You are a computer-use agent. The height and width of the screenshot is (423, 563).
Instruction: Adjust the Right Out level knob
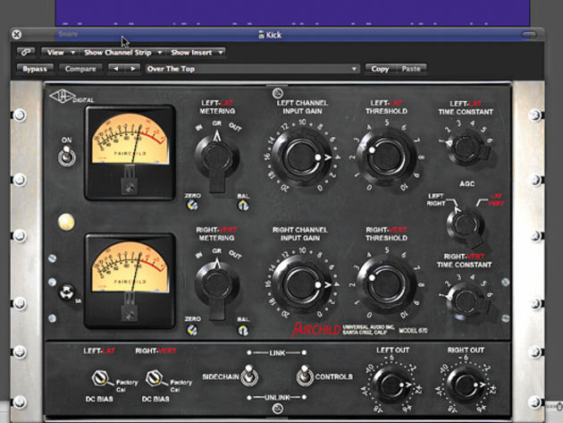click(466, 385)
